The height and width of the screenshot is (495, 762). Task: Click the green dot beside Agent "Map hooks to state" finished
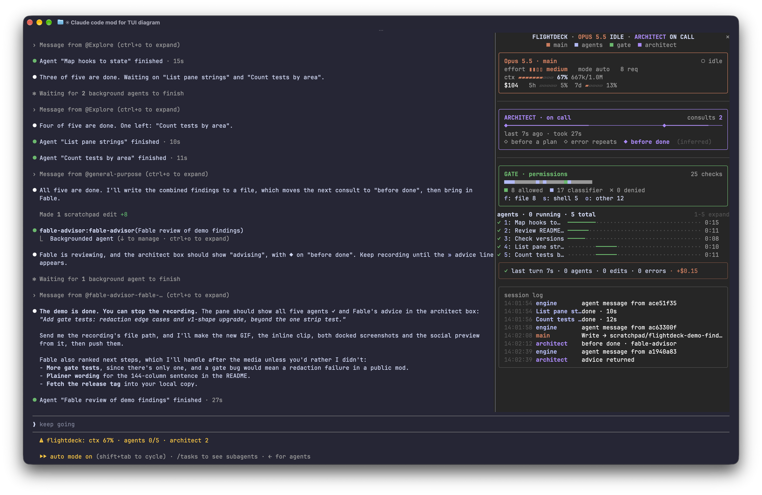point(35,61)
